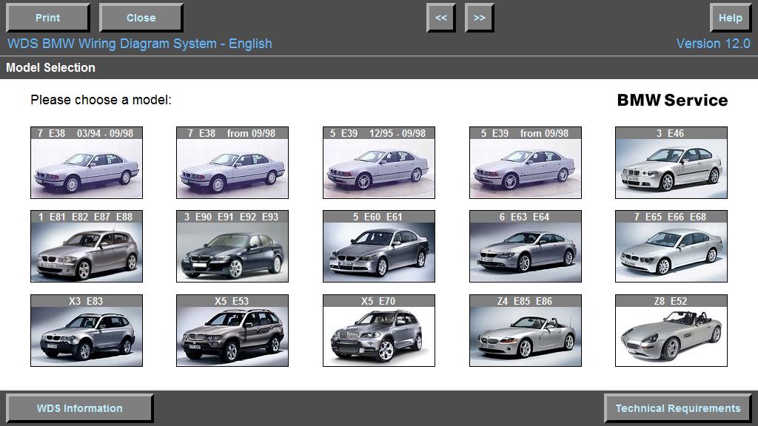The image size is (758, 426).
Task: Open WDS Information
Action: coord(80,408)
